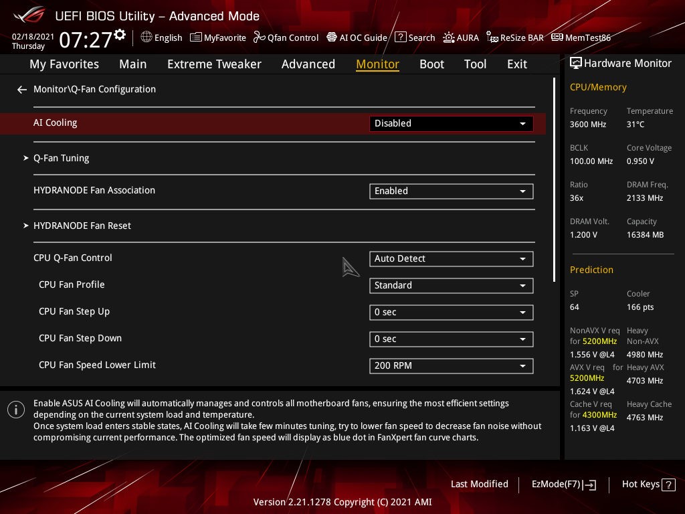
Task: Toggle ReSize BAR icon
Action: coord(492,37)
